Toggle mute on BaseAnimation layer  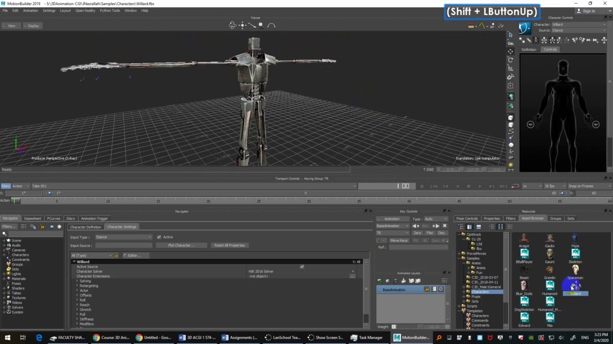(441, 290)
